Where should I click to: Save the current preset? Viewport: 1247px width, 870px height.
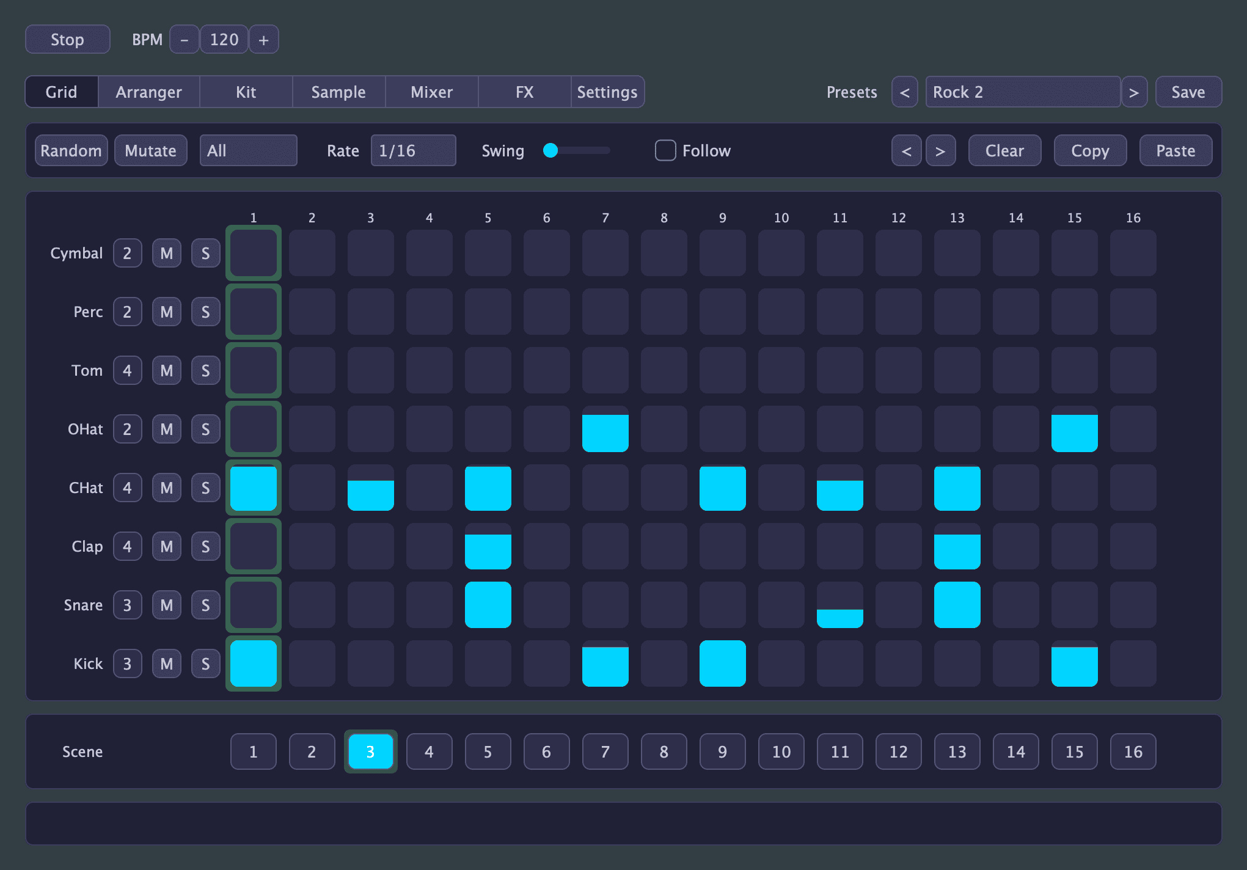[x=1188, y=92]
